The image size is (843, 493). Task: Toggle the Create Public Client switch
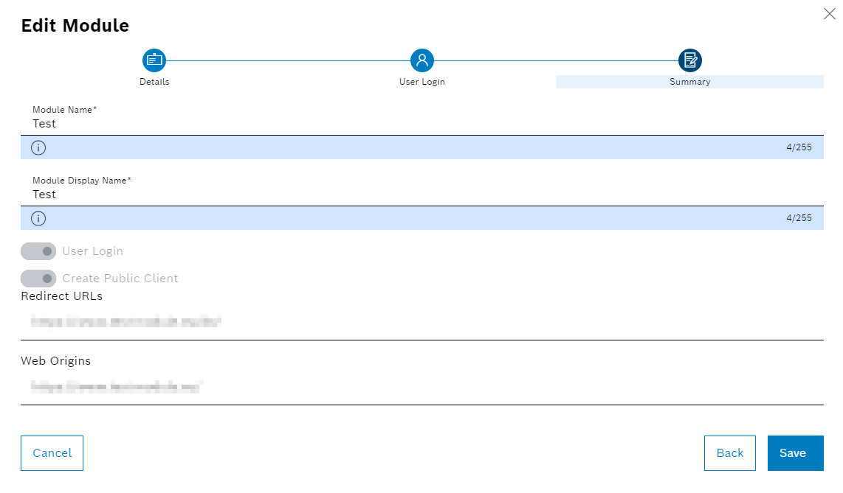click(x=38, y=279)
